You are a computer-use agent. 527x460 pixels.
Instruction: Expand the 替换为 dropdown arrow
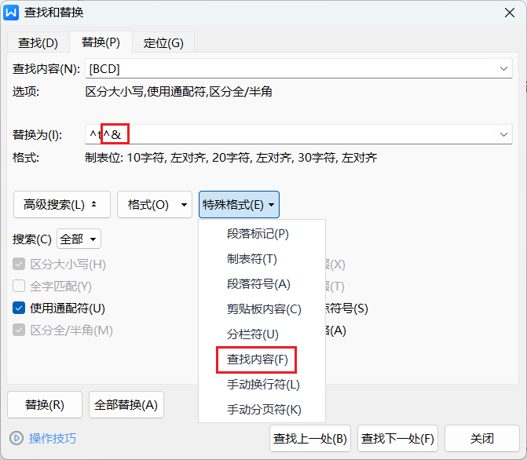(504, 135)
